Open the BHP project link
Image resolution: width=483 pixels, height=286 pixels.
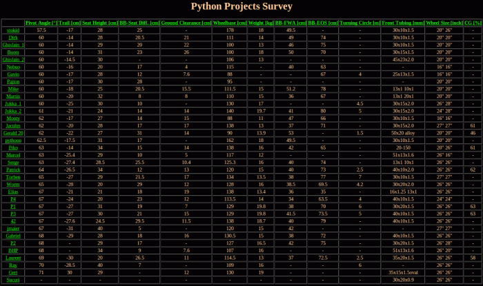(x=13, y=251)
